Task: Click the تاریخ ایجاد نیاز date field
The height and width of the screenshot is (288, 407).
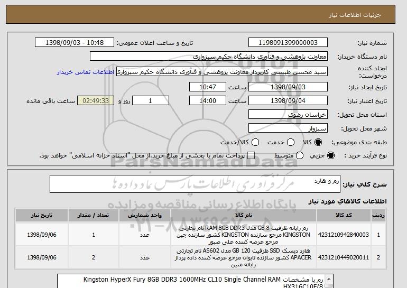Action: coord(288,87)
